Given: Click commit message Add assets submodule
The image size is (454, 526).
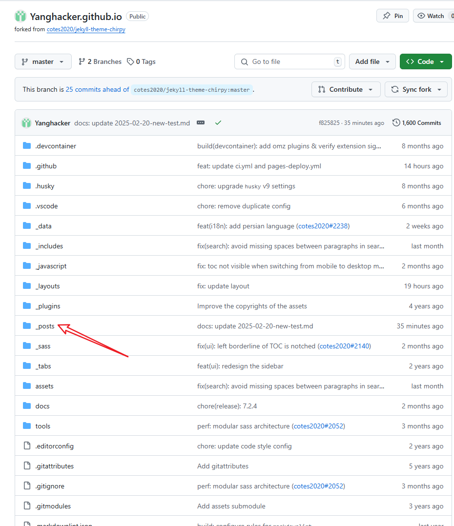Looking at the screenshot, I should pyautogui.click(x=231, y=506).
